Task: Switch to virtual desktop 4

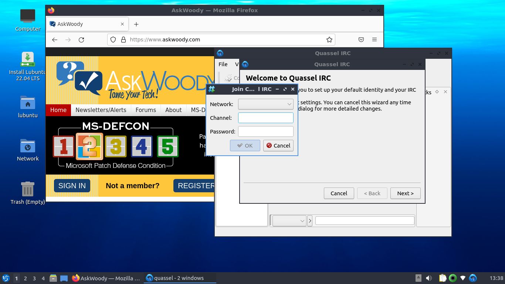Action: (43, 278)
